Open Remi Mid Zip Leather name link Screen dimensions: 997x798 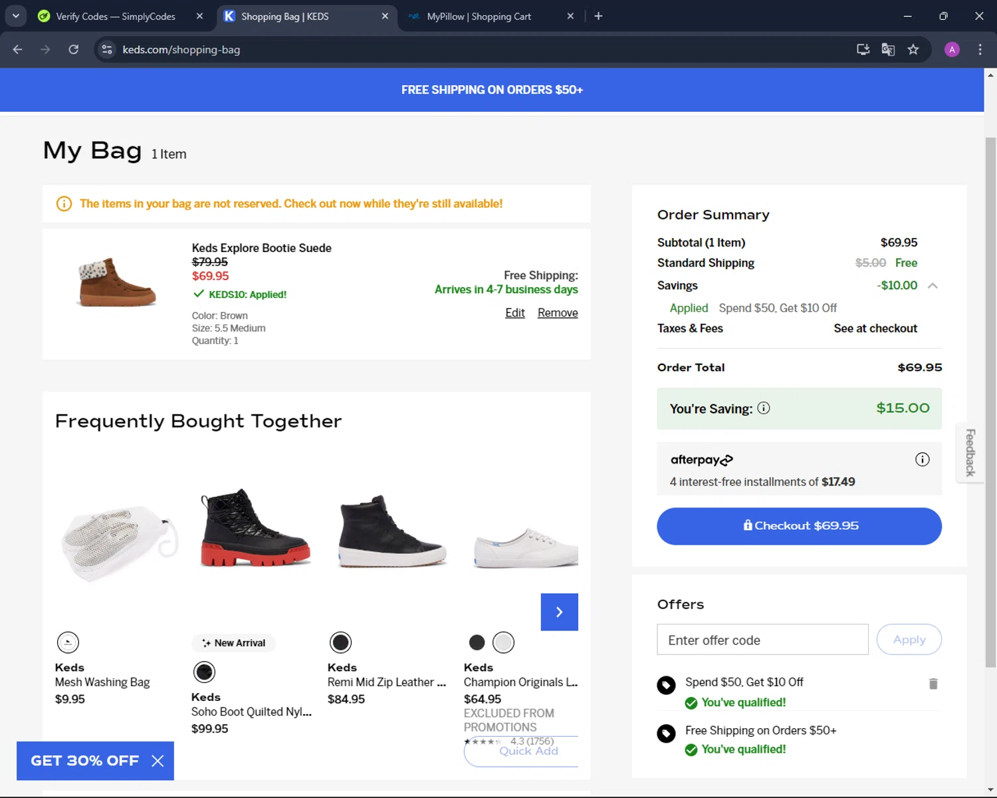pyautogui.click(x=387, y=682)
